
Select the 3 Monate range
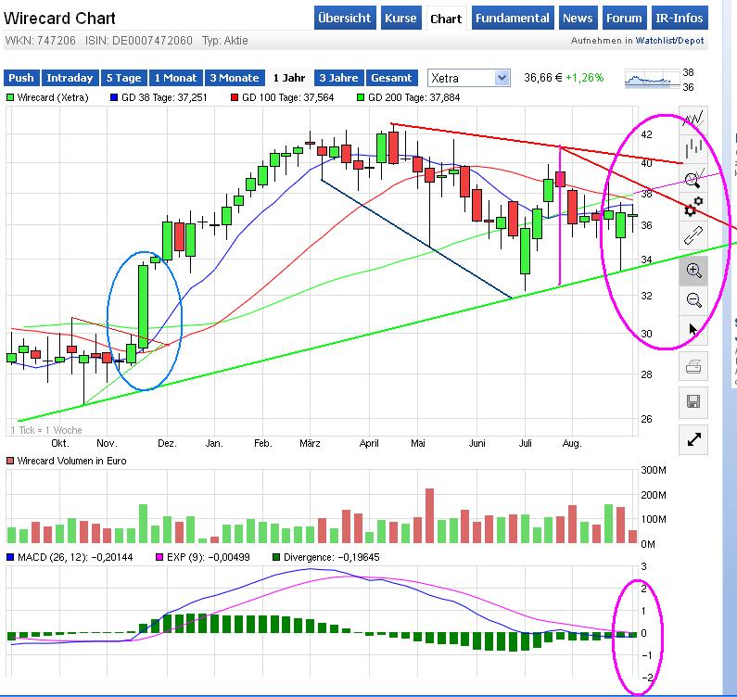point(235,78)
